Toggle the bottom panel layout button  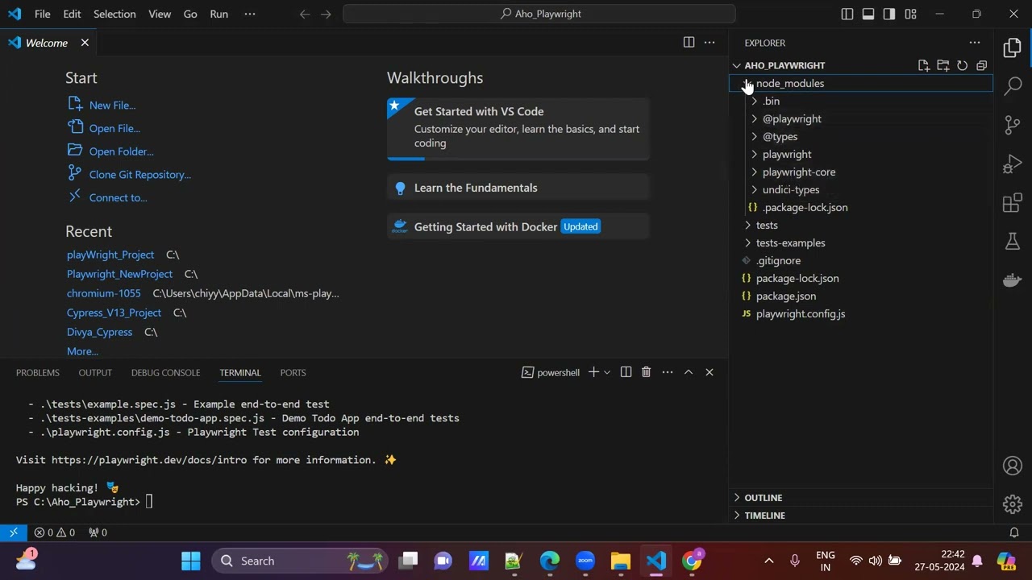pos(868,14)
